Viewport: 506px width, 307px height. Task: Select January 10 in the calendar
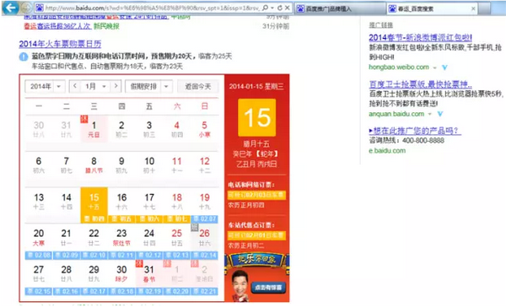coord(149,165)
